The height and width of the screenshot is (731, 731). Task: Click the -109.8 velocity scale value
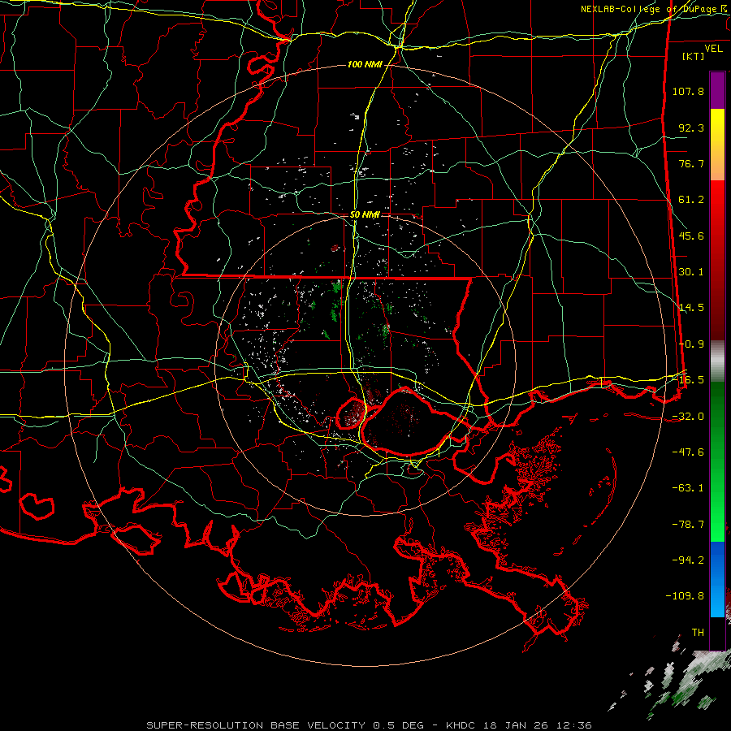(x=685, y=596)
